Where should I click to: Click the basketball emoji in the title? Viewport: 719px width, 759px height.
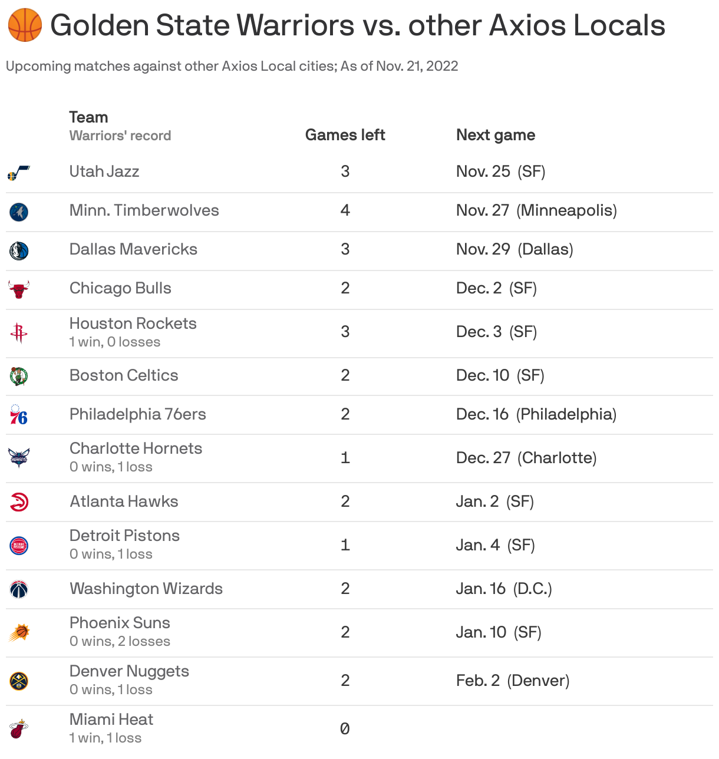click(25, 25)
